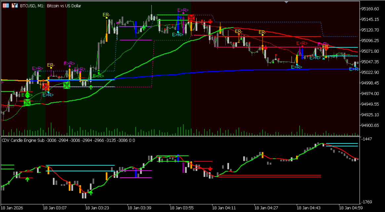The width and height of the screenshot is (385, 212).
Task: Click the red down arrow in CDV sub-window
Action: pos(211,169)
